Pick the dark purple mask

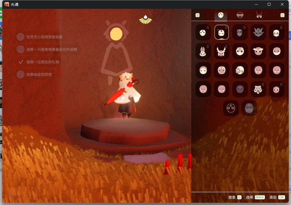(240, 89)
